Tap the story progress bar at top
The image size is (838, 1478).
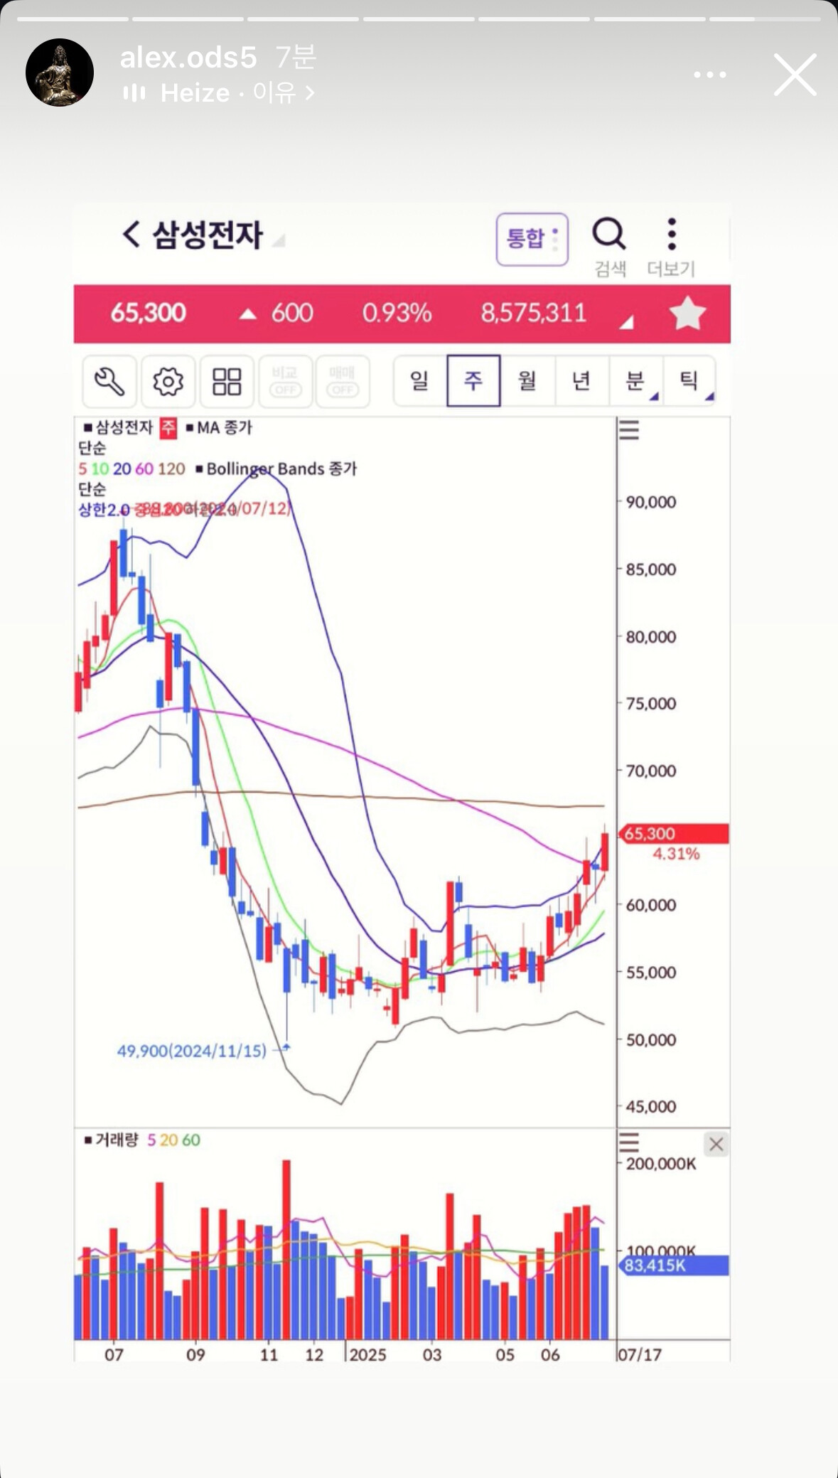419,19
